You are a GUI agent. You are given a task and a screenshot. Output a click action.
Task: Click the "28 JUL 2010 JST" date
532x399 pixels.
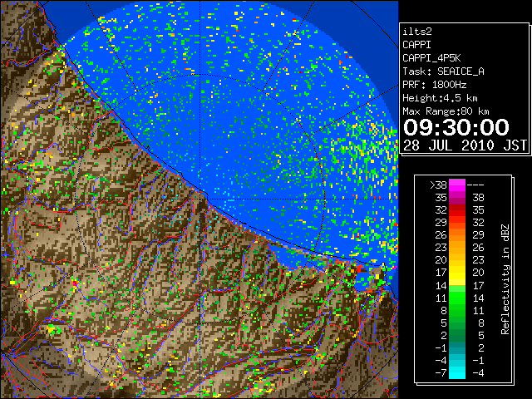click(465, 145)
